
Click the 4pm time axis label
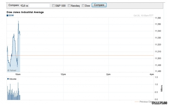(152, 74)
